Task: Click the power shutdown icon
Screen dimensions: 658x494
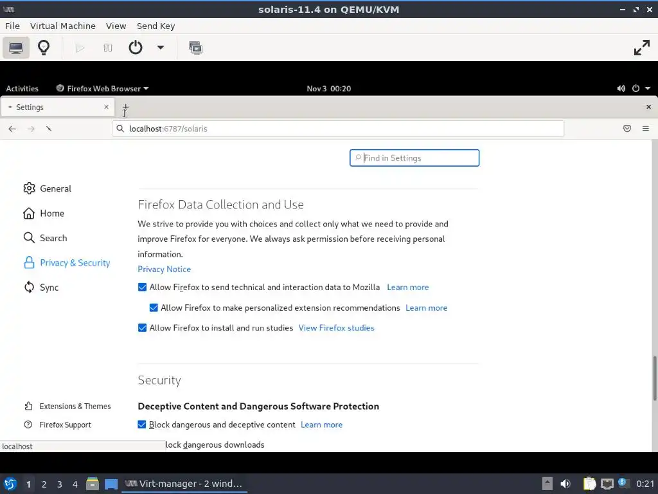Action: coord(136,48)
